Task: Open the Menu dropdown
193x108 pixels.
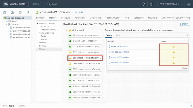Action: point(35,4)
